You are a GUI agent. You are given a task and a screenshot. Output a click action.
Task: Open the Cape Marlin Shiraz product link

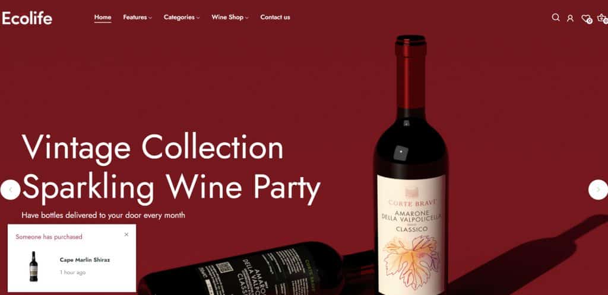pos(85,260)
